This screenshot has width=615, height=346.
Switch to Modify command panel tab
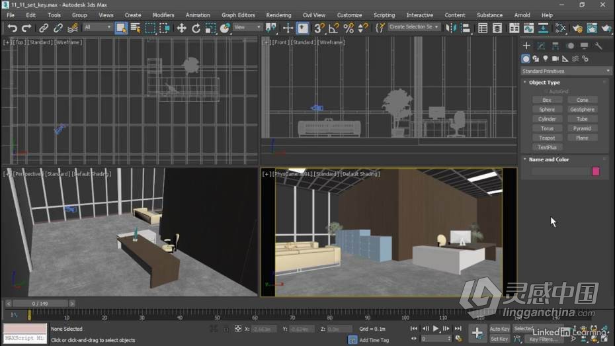pos(541,46)
